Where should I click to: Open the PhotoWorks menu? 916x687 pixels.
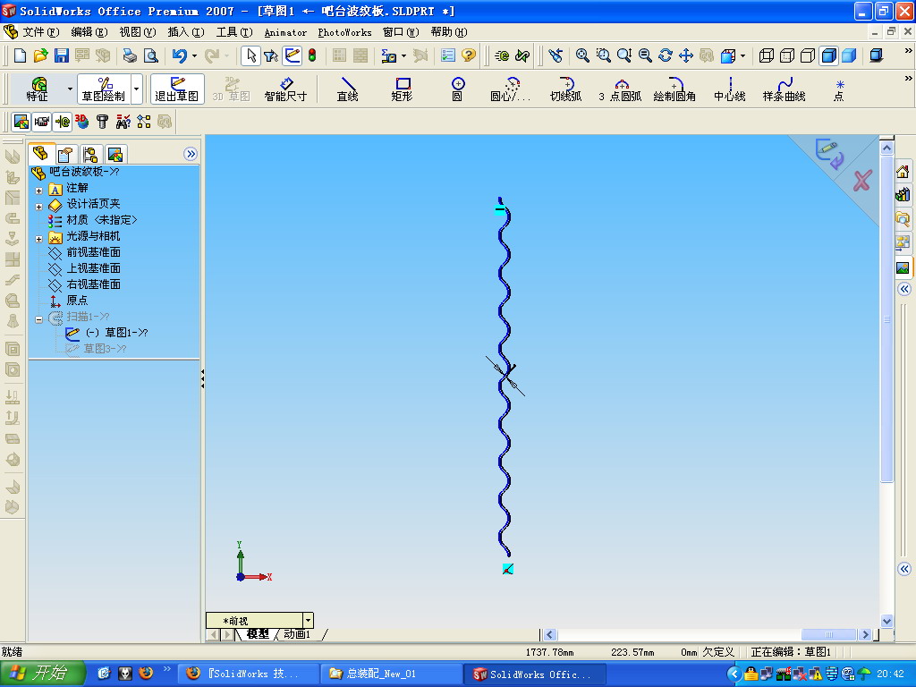[x=344, y=32]
